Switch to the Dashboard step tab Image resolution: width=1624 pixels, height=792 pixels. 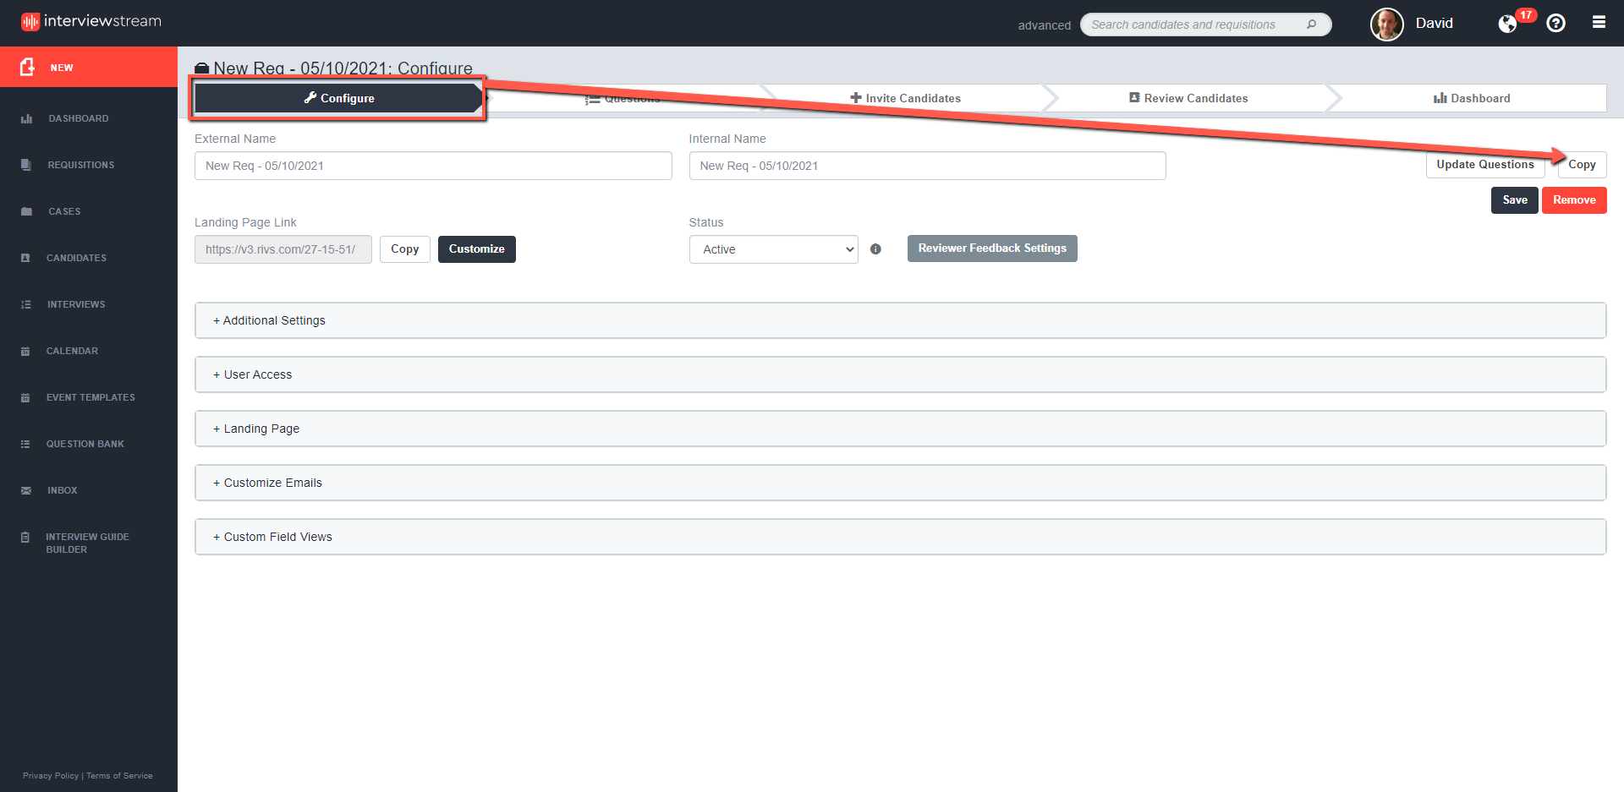[x=1472, y=98]
